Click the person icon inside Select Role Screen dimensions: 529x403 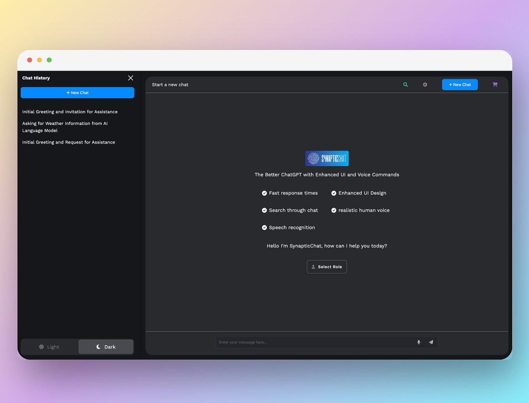(x=314, y=267)
